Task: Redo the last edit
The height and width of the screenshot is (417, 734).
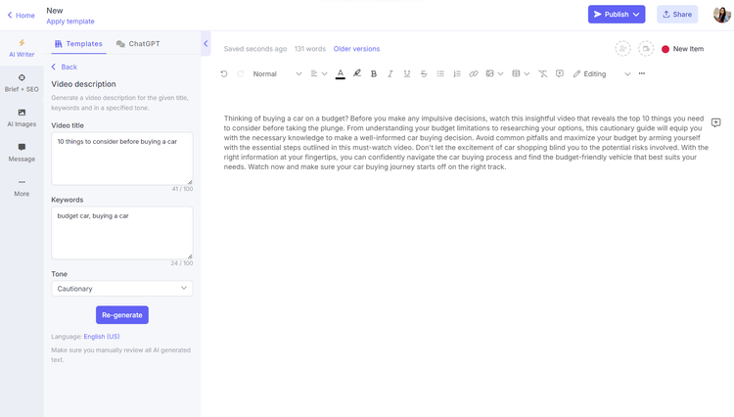Action: pyautogui.click(x=241, y=74)
